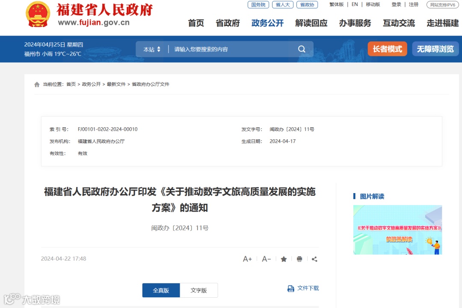The width and height of the screenshot is (462, 308).
Task: Click the 省人大 button
Action: (x=283, y=5)
